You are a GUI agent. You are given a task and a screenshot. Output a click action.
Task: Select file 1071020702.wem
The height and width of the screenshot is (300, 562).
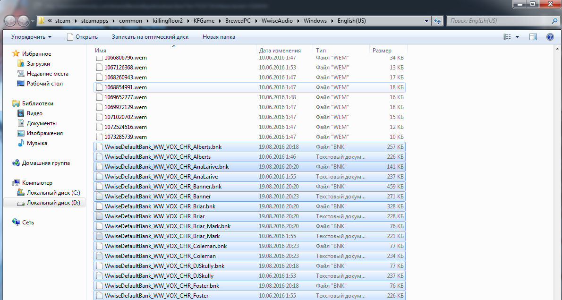click(x=249, y=117)
